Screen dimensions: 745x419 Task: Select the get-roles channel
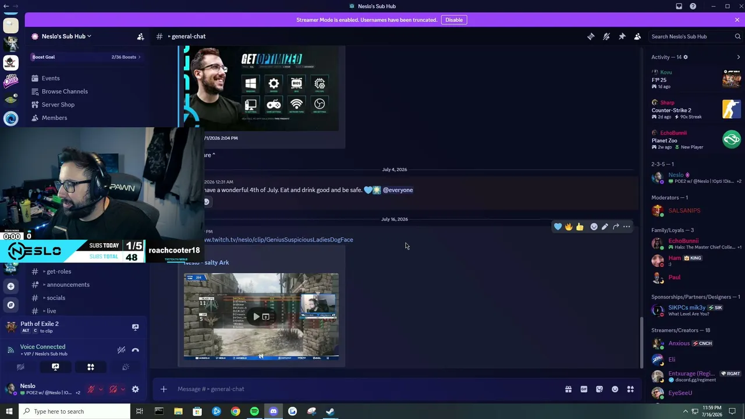tap(58, 271)
